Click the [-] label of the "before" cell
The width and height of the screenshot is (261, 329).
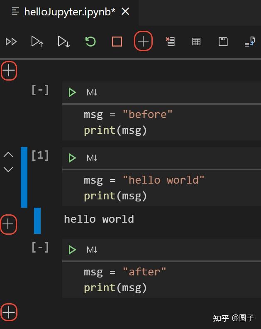pos(40,90)
